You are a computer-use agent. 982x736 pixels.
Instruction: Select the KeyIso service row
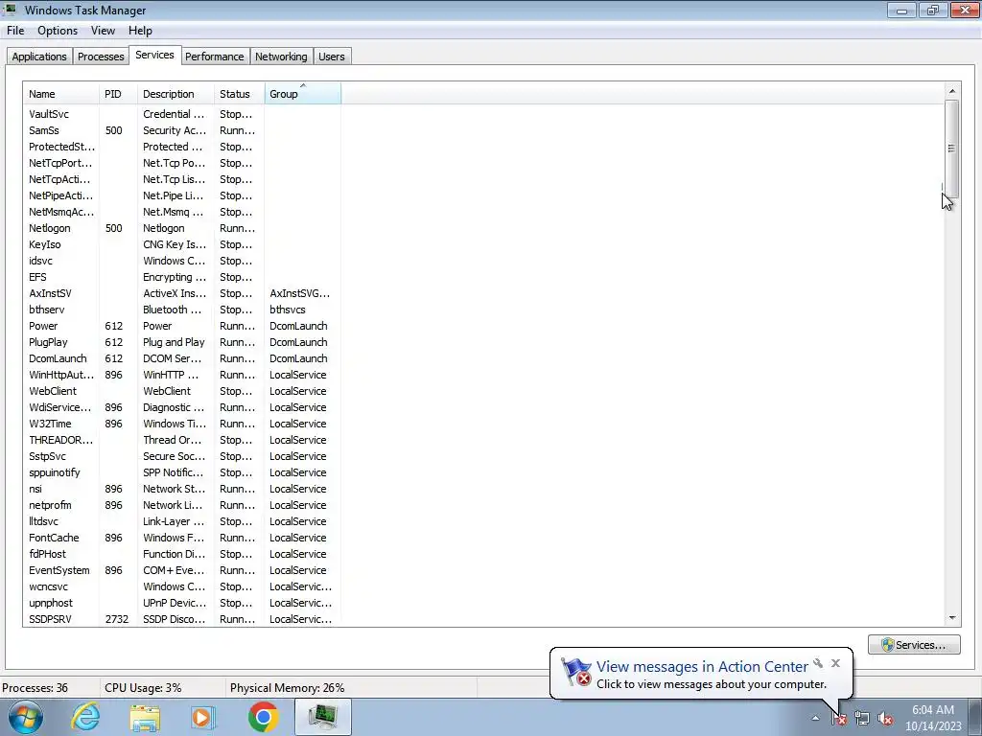(181, 244)
